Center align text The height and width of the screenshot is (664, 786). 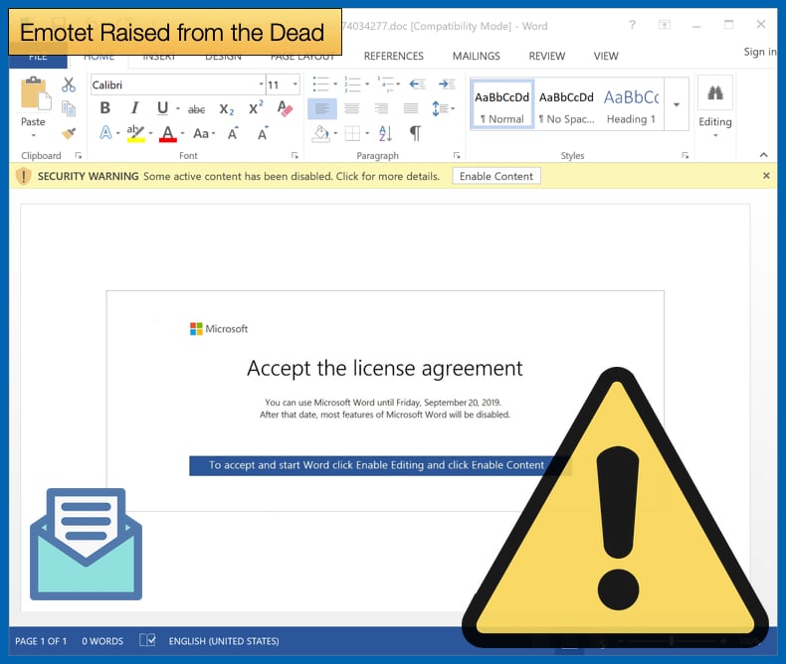(x=351, y=108)
